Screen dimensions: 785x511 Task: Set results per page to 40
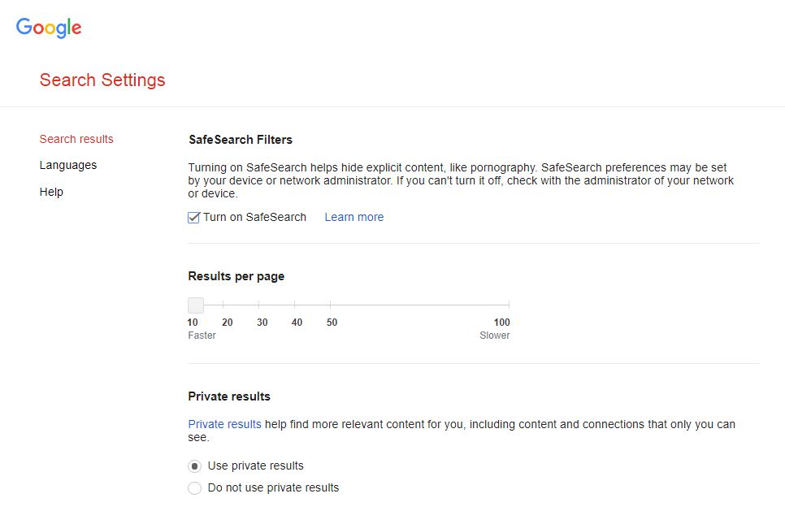click(x=294, y=305)
